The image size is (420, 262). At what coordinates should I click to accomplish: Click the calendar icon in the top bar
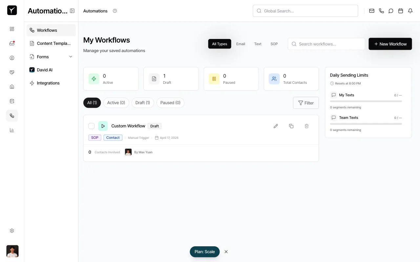click(x=400, y=11)
